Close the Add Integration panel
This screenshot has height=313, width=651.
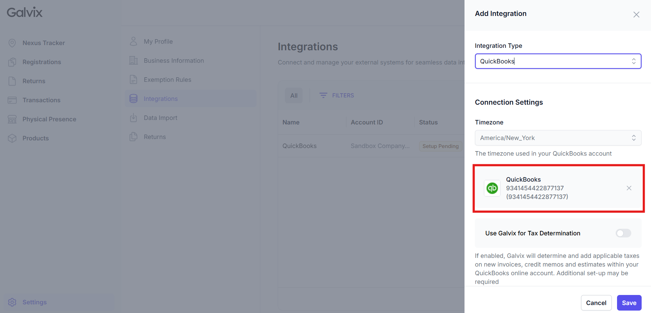636,15
